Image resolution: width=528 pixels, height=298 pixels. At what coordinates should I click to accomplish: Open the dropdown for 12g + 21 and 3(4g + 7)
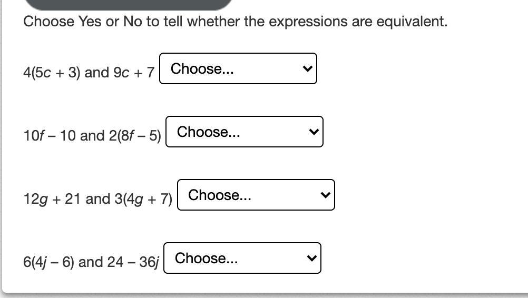click(255, 195)
